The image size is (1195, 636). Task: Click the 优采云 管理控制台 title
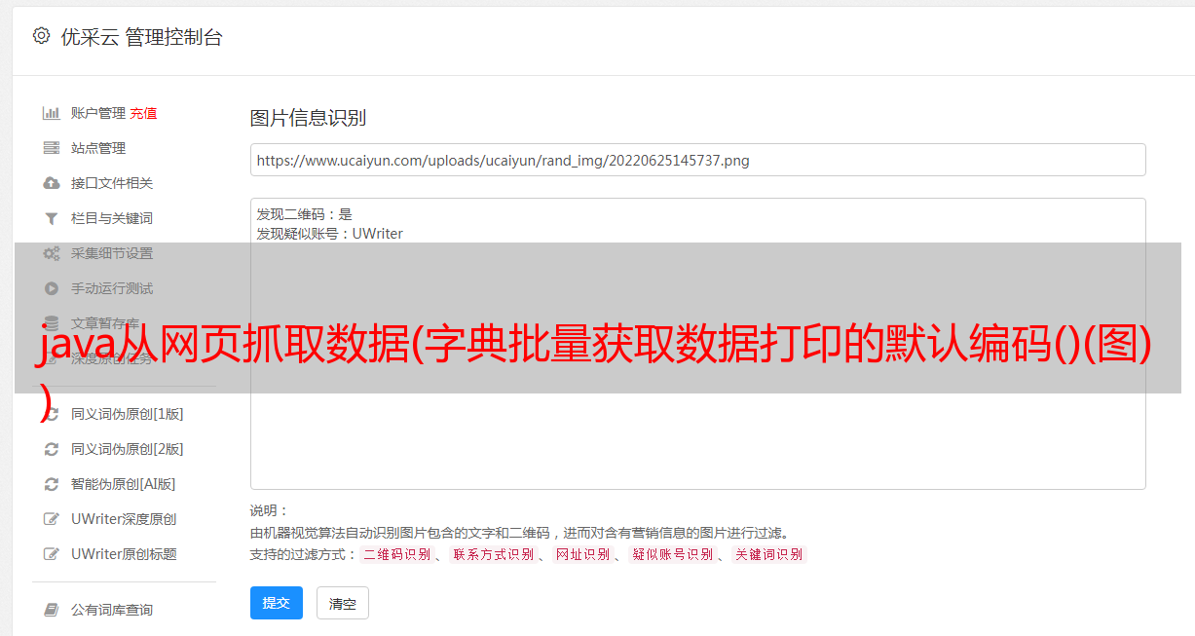141,37
